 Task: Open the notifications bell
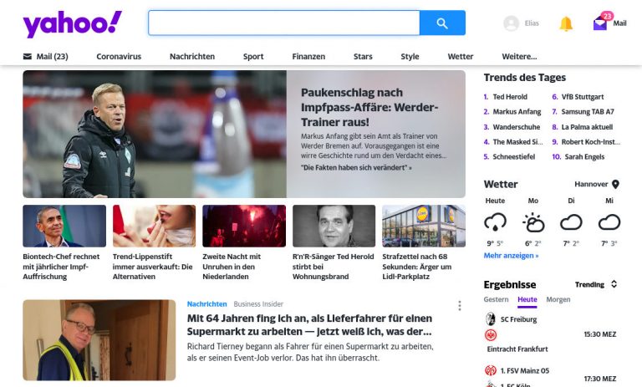(566, 23)
